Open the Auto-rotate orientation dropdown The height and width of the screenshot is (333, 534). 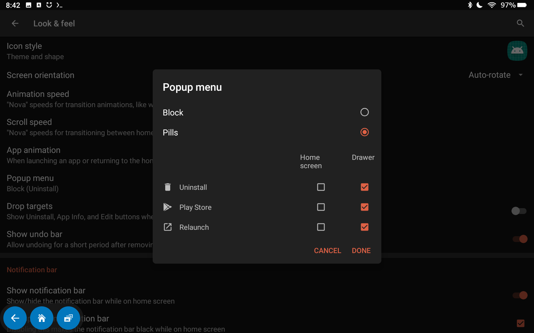pos(496,75)
